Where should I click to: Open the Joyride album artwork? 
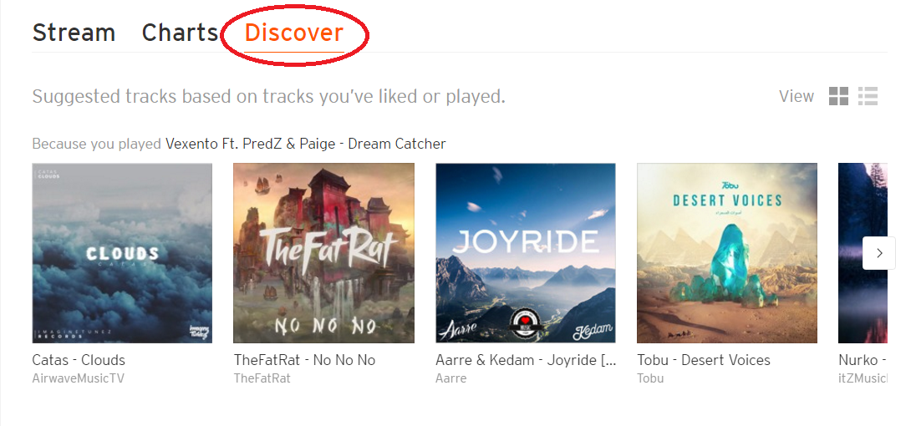coord(526,252)
